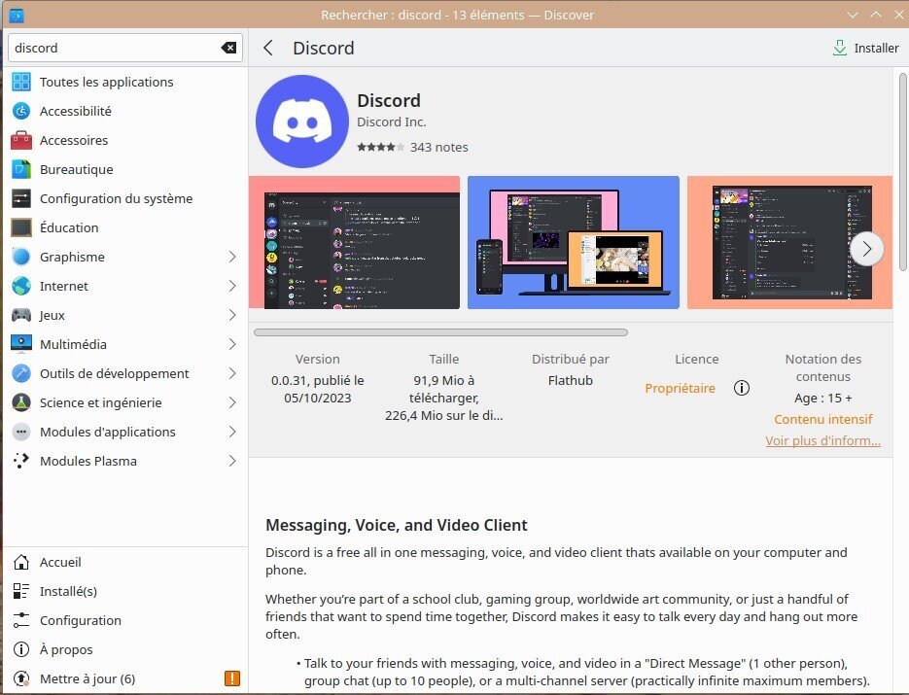The image size is (909, 695).
Task: Go to the Installé(s) page
Action: tap(68, 591)
